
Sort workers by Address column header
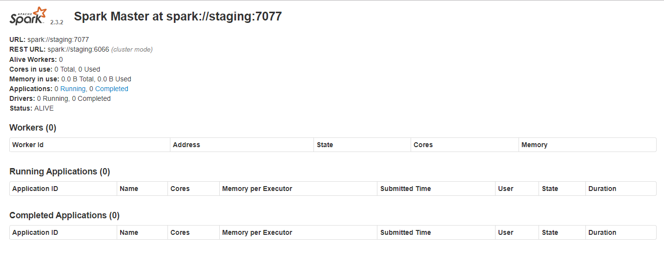[x=187, y=145]
